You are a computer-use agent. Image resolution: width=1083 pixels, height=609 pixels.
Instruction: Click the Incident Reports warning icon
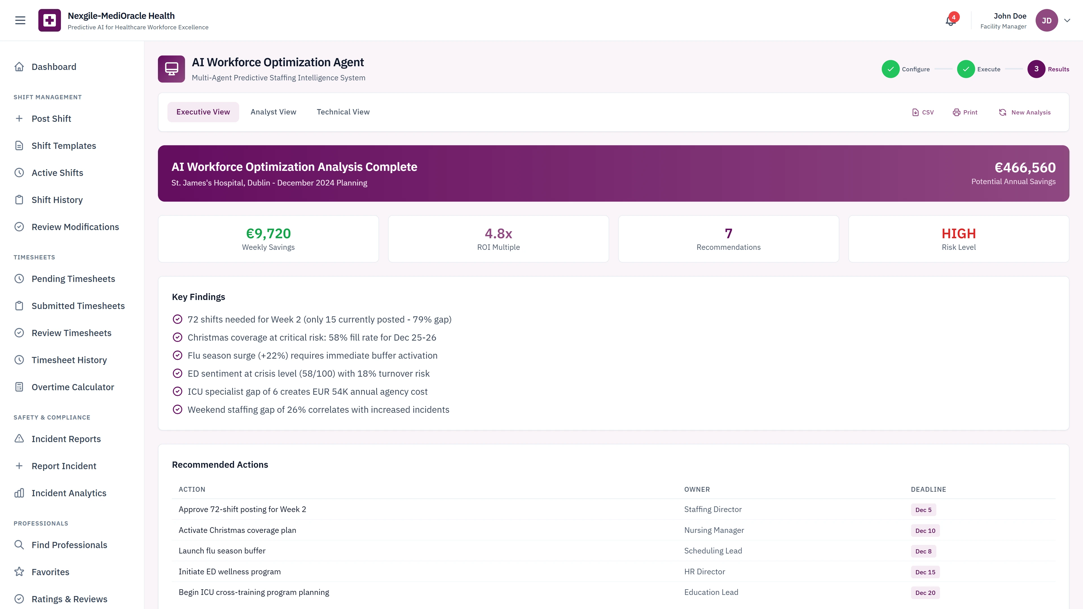click(19, 438)
